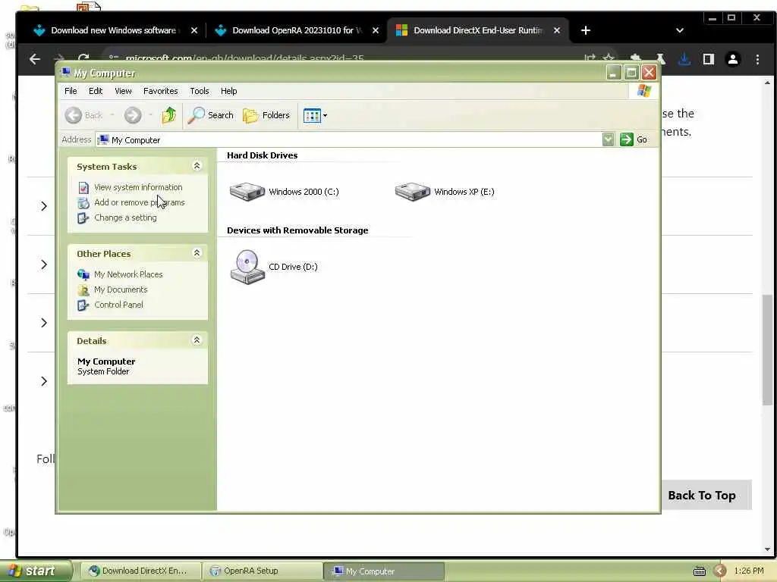Collapse the Other Places panel

pyautogui.click(x=197, y=253)
